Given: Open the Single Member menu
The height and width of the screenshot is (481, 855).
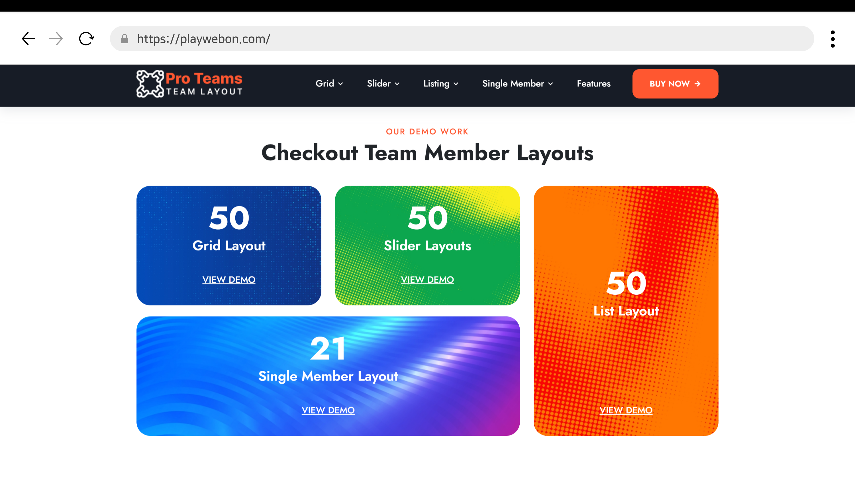Looking at the screenshot, I should [517, 84].
